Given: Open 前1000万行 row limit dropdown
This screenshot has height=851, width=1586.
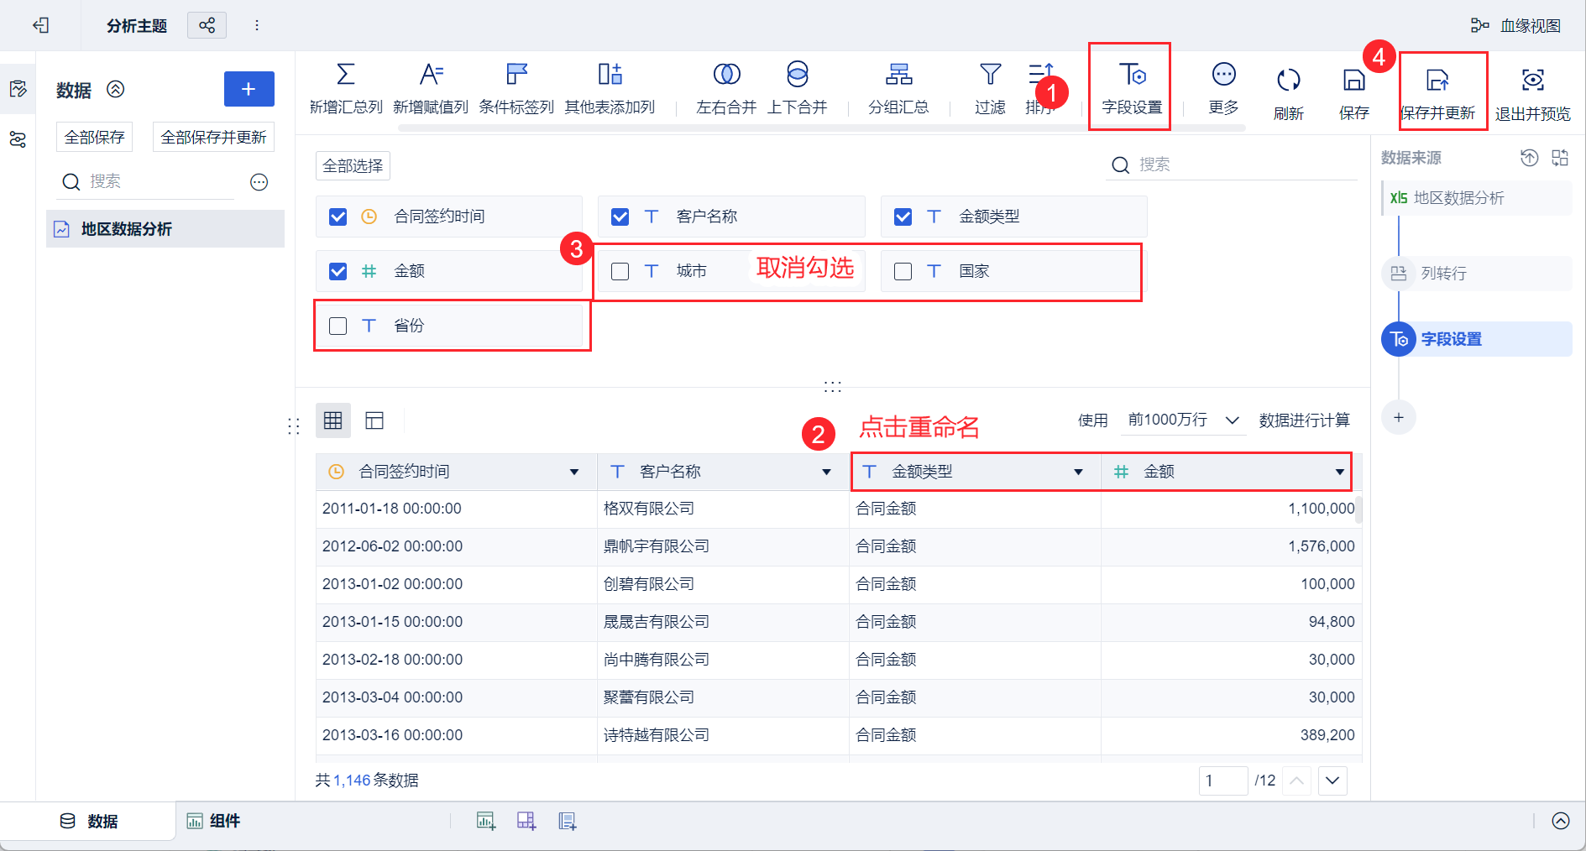Looking at the screenshot, I should [x=1183, y=420].
